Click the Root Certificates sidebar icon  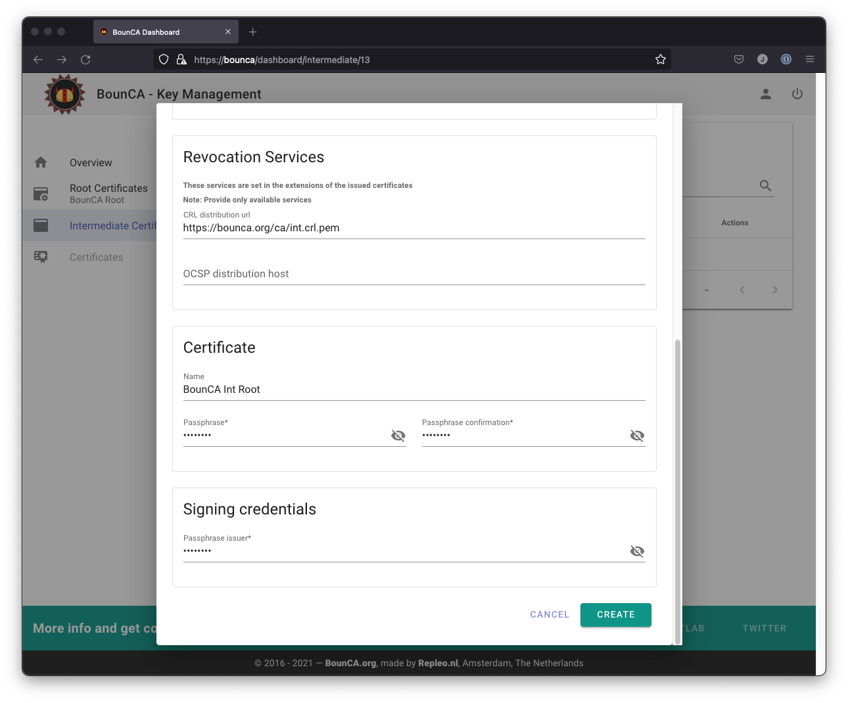tap(41, 194)
